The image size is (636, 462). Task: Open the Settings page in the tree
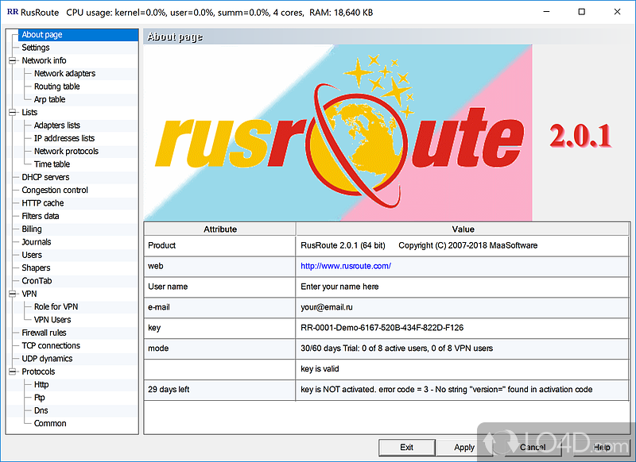click(x=36, y=48)
